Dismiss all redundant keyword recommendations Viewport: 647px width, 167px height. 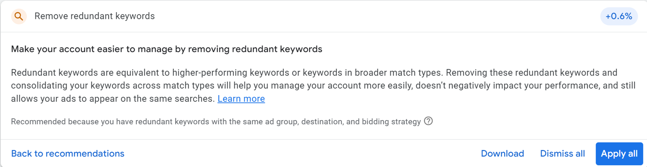562,154
